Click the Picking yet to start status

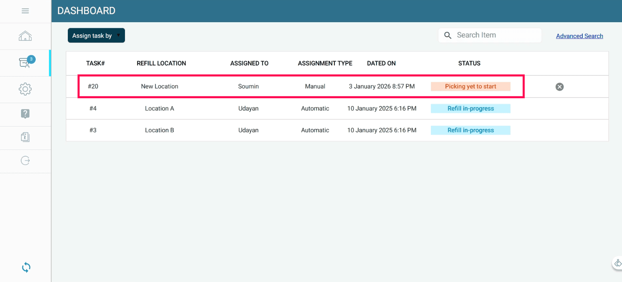pyautogui.click(x=470, y=86)
